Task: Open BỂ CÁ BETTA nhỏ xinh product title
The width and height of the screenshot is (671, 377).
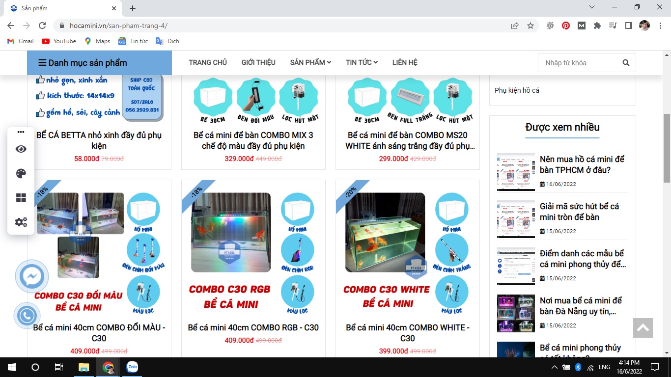Action: point(99,140)
